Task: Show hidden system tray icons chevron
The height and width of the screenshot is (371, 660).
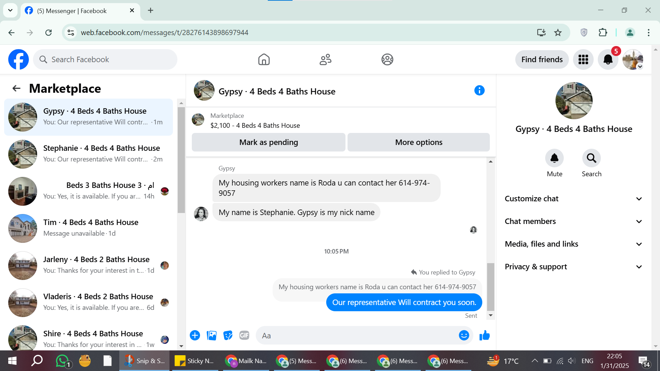Action: coord(535,361)
